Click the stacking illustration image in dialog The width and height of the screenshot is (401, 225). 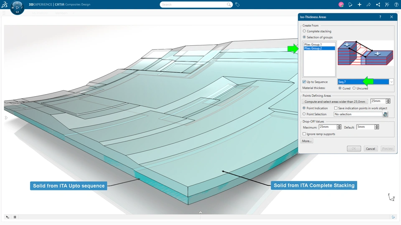(x=365, y=53)
